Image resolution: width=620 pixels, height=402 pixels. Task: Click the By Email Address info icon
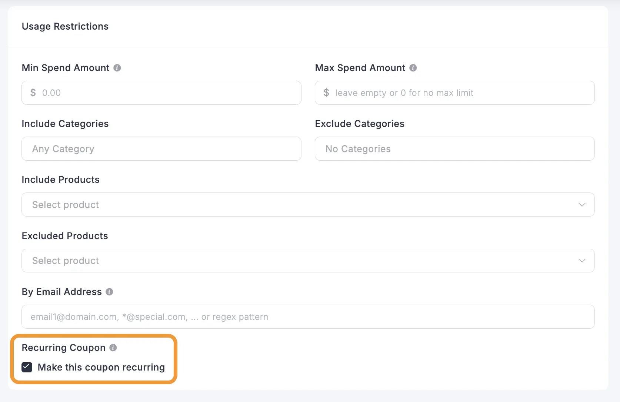coord(109,292)
